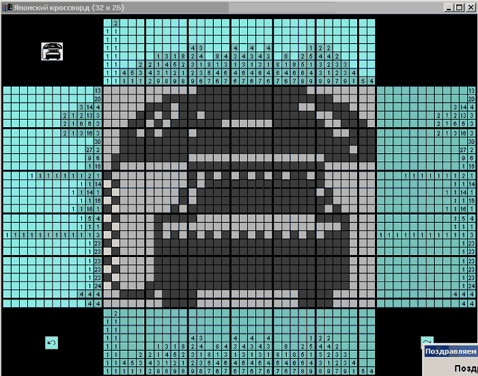Select the "24" clue in right clue panel
478x376 pixels.
click(471, 286)
